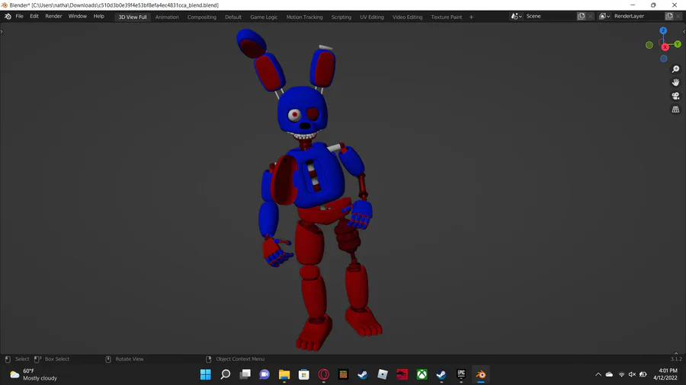Toggle the camera view icon
686x385 pixels.
pyautogui.click(x=675, y=96)
